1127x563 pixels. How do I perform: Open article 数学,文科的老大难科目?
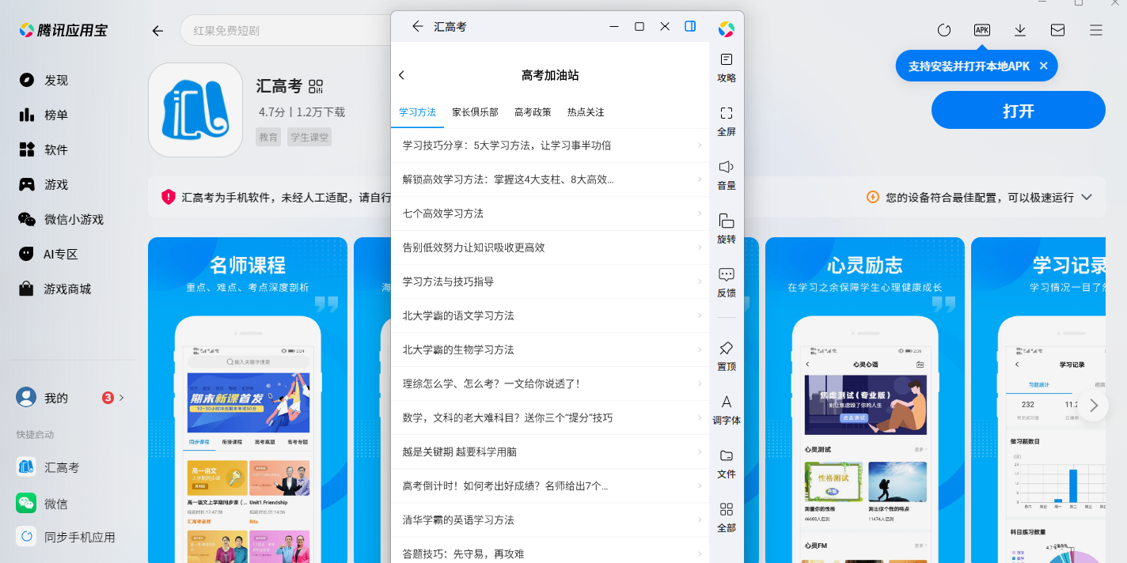550,418
